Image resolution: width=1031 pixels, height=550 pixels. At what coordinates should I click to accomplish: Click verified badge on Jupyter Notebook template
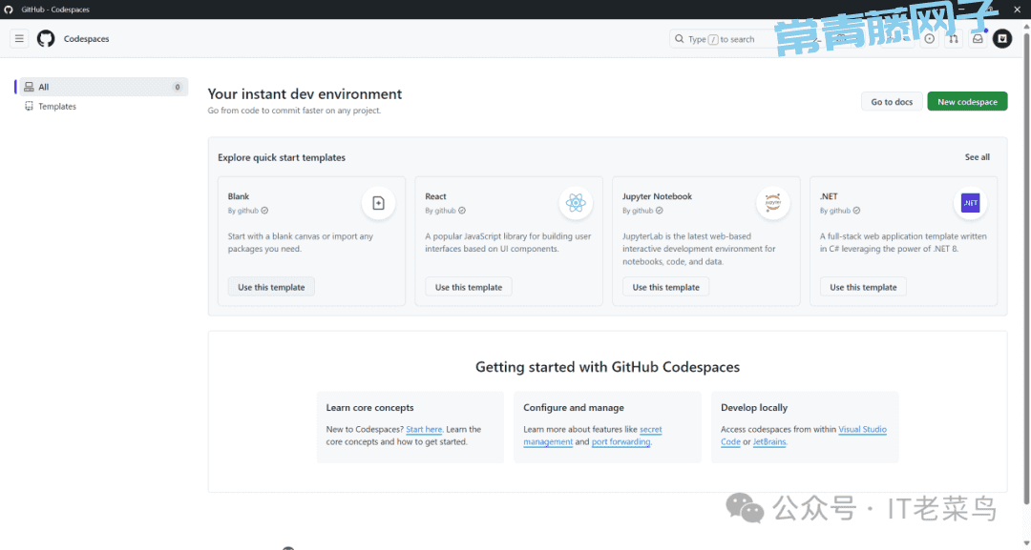pos(659,211)
